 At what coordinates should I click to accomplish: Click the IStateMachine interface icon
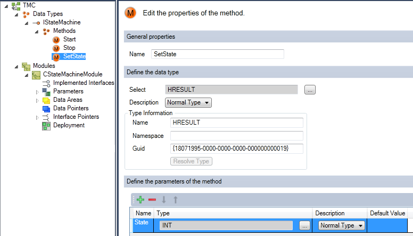pyautogui.click(x=36, y=23)
